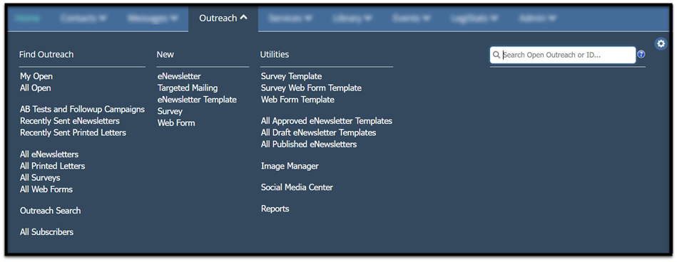Screen dimensions: 677x262
Task: Launch the Image Manager
Action: [290, 166]
